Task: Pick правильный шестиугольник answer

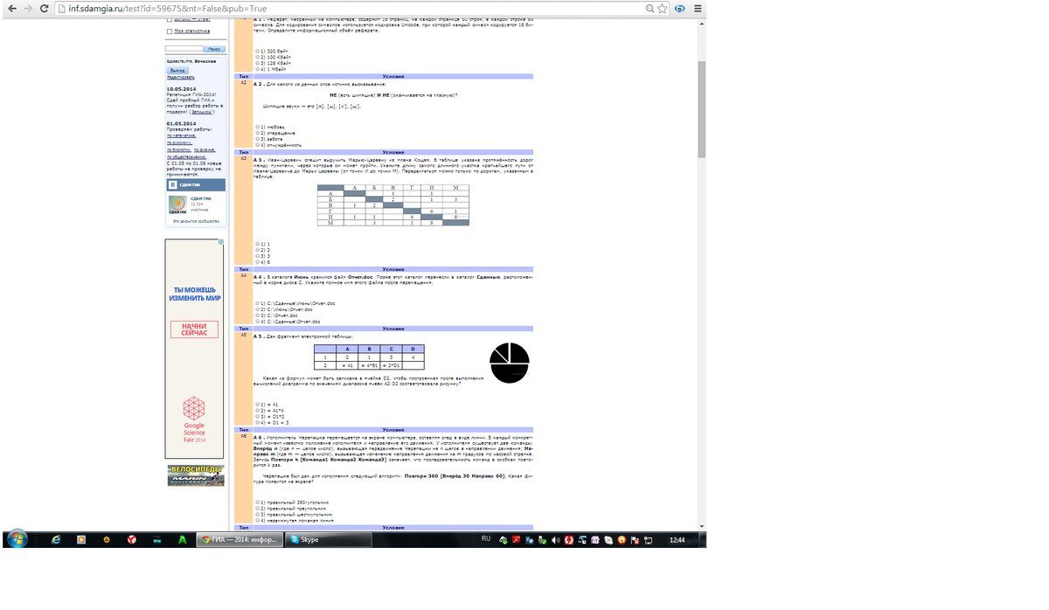Action: 259,514
